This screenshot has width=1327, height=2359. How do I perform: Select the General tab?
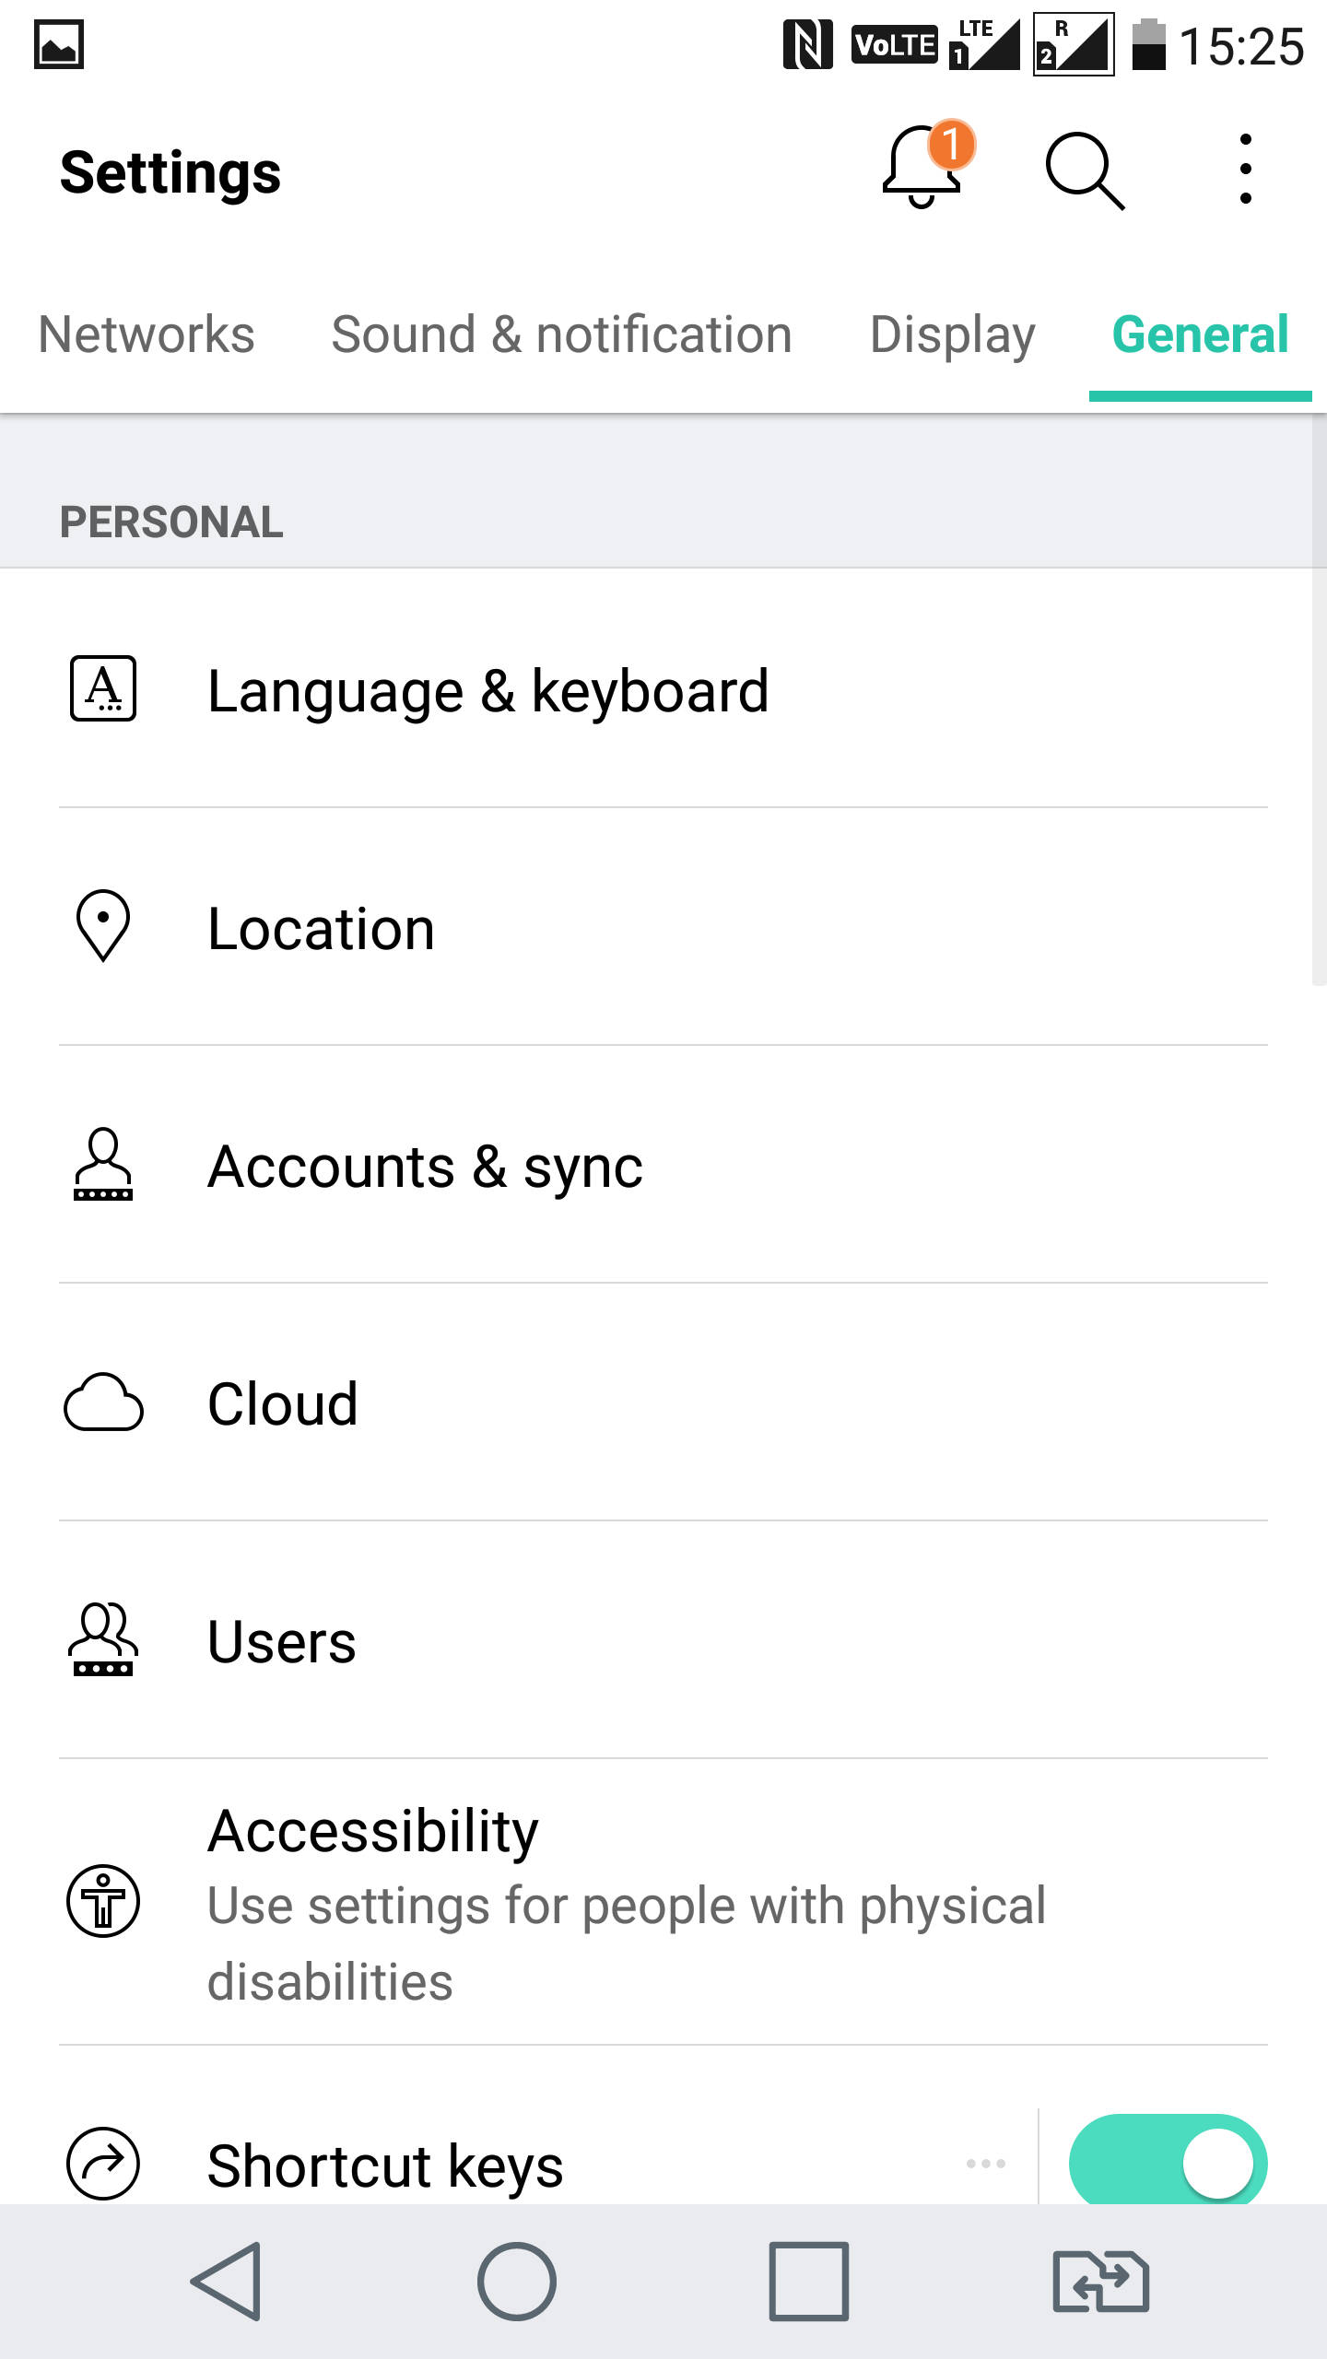click(1200, 334)
